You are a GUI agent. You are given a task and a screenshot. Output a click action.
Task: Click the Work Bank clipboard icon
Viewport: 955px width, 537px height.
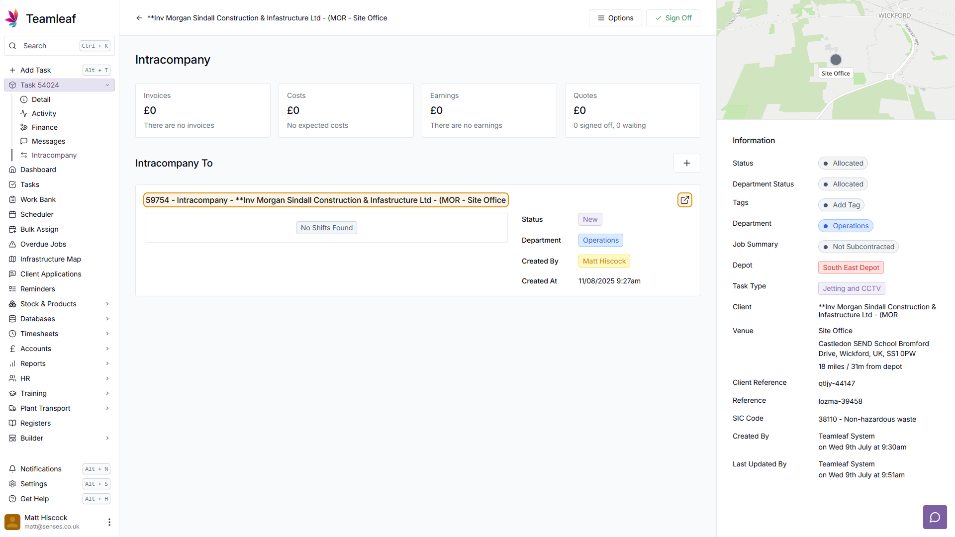pos(12,199)
